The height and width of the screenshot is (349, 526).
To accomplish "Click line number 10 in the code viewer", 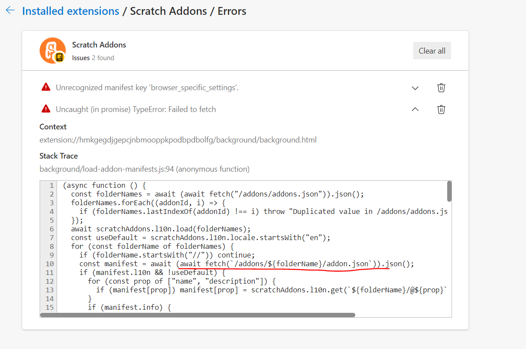I will pos(50,264).
